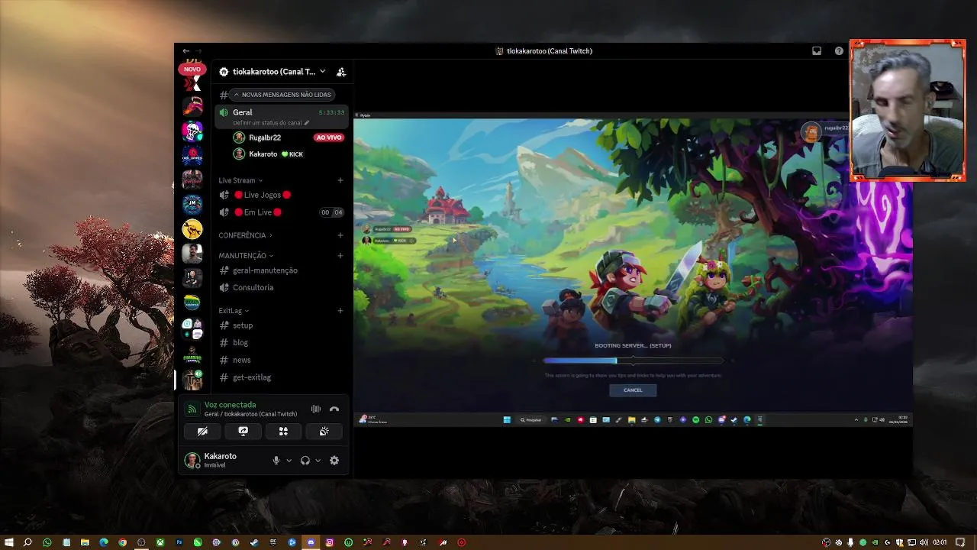This screenshot has height=550, width=977.
Task: Select user Kakaroto in voice list
Action: [x=263, y=154]
